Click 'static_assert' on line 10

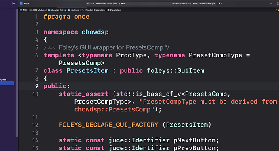coord(84,94)
